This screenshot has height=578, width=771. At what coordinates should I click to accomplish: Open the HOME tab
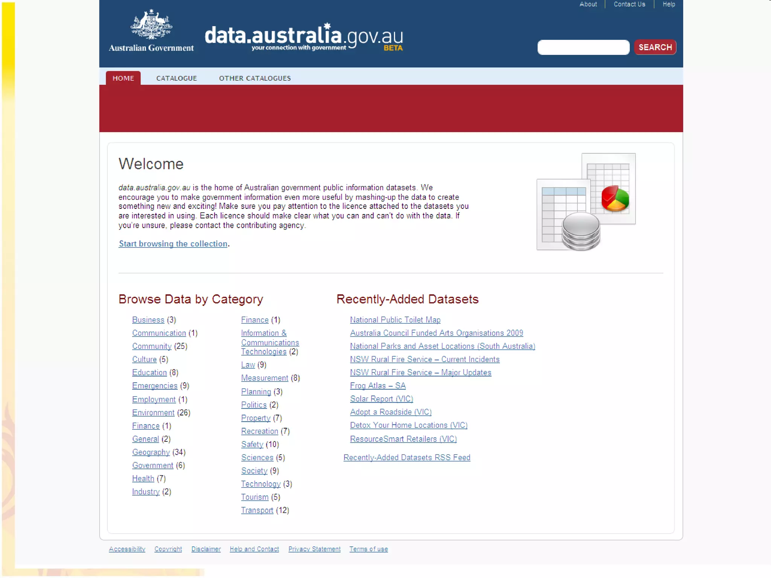123,78
